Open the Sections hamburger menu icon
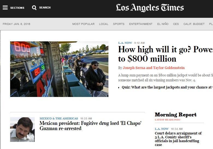 tap(5, 8)
